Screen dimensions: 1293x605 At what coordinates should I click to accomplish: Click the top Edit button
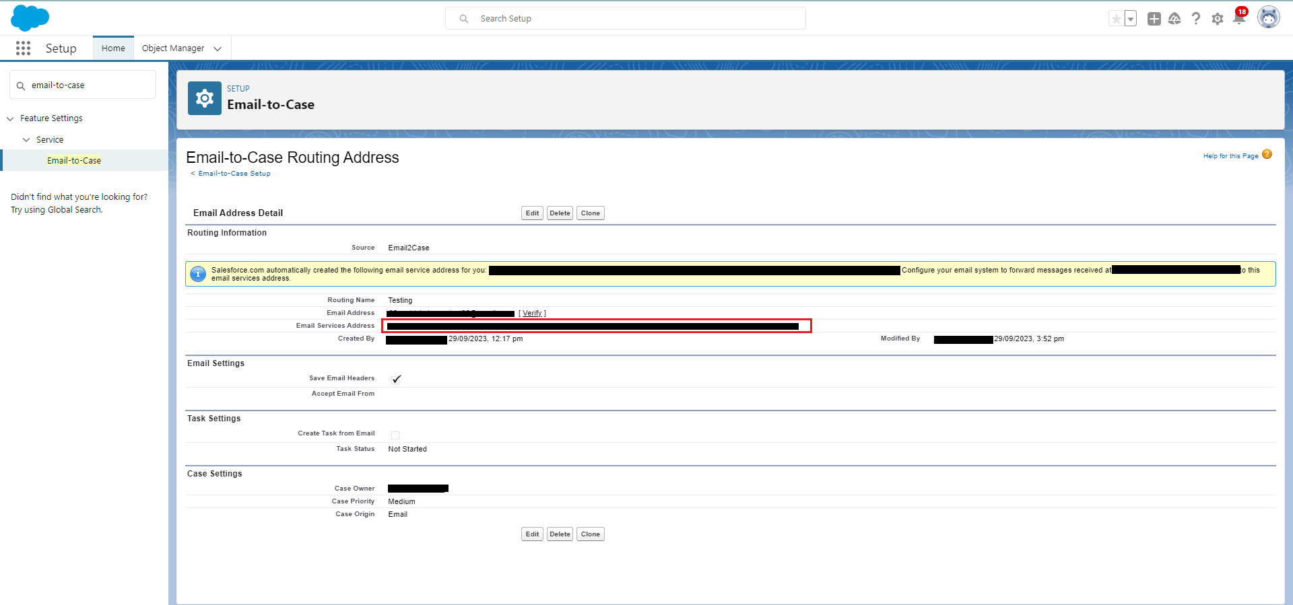click(532, 213)
